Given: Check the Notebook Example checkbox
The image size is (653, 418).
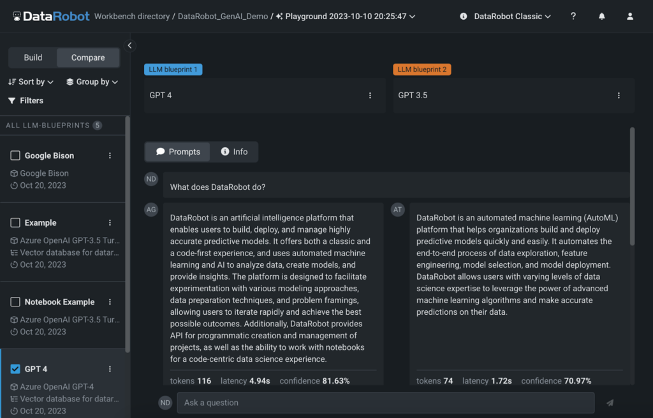Looking at the screenshot, I should [x=15, y=302].
